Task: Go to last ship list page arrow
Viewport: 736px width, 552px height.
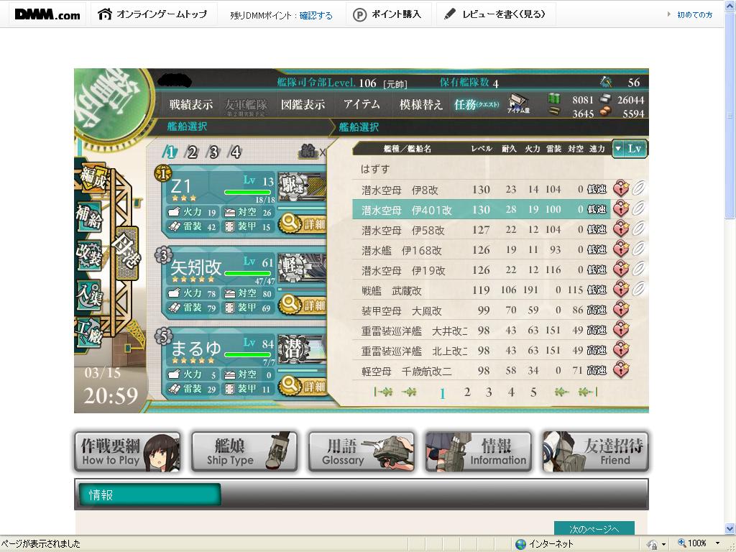Action: [x=588, y=392]
